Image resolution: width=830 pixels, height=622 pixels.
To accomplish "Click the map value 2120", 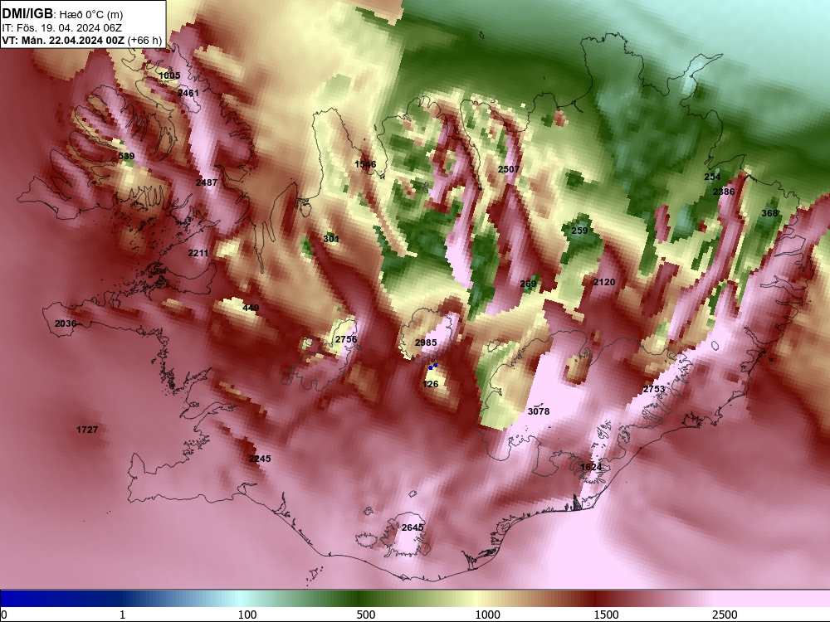I will tap(604, 283).
